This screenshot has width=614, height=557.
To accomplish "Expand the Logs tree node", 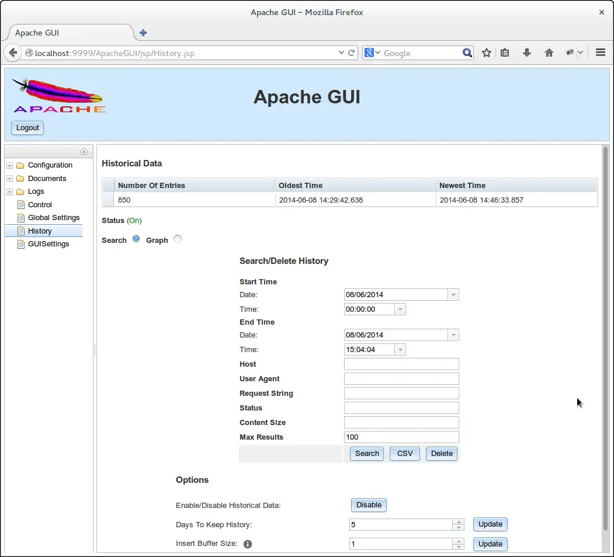I will [10, 192].
